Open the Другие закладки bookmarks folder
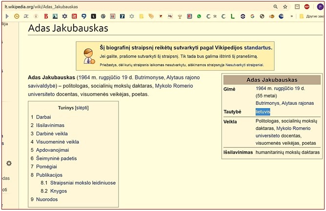This screenshot has width=326, height=211. 311,16
